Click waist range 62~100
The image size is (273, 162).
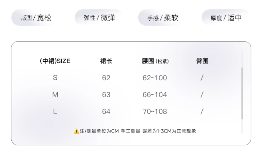[155, 78]
